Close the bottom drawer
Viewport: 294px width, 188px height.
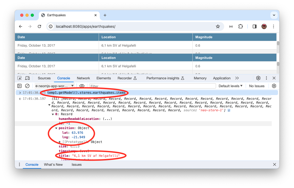275,164
